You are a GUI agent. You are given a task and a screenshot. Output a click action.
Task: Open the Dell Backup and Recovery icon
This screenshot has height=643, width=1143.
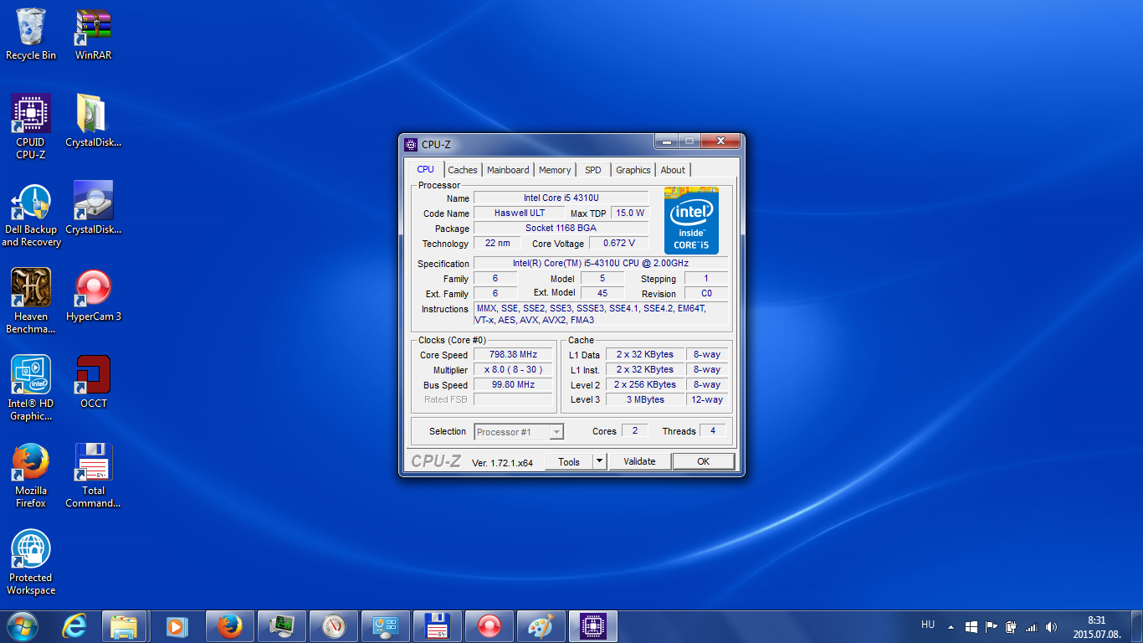pos(31,202)
